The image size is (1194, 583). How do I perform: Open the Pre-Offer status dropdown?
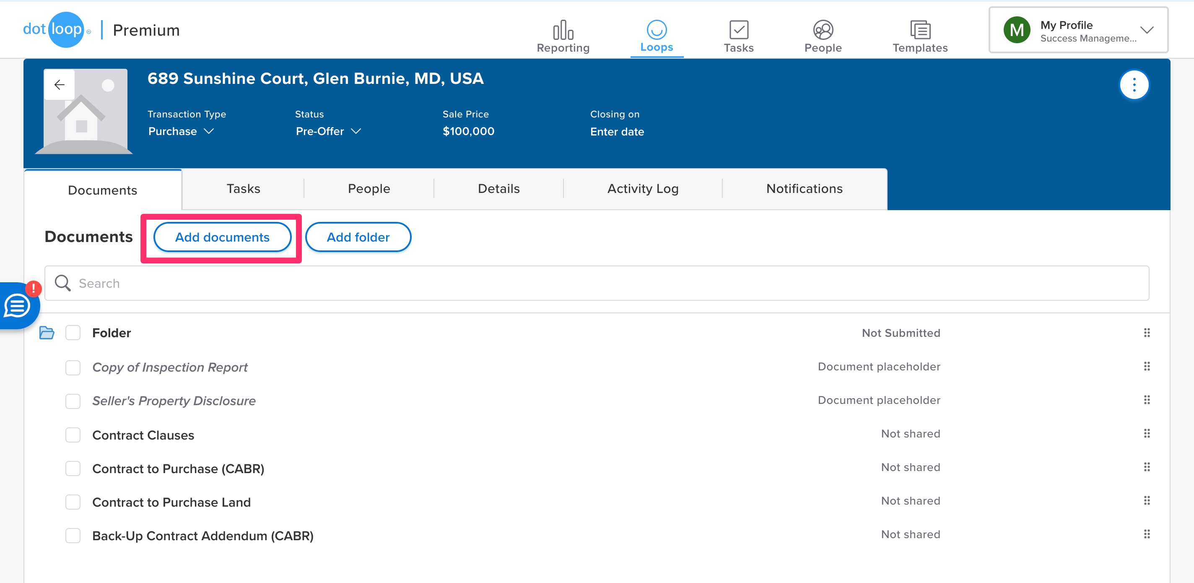point(328,132)
